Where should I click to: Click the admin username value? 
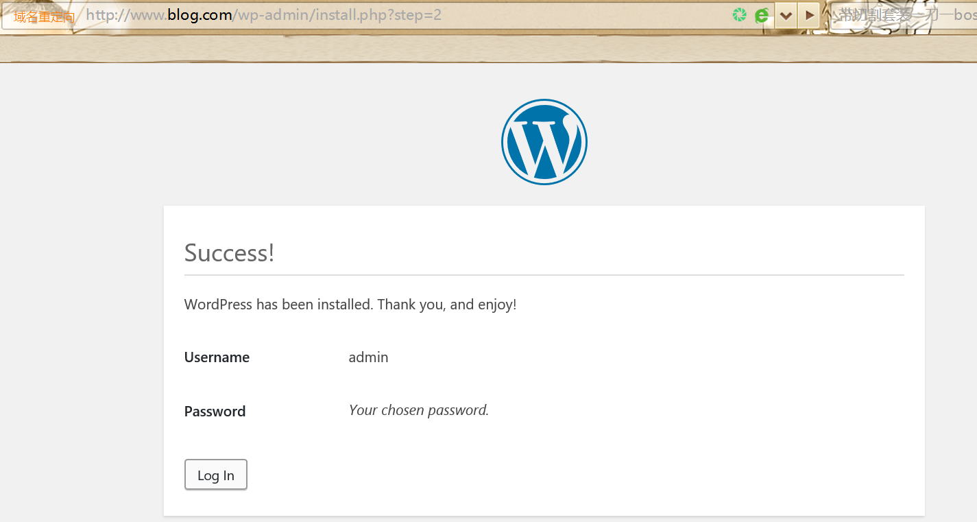pyautogui.click(x=368, y=357)
